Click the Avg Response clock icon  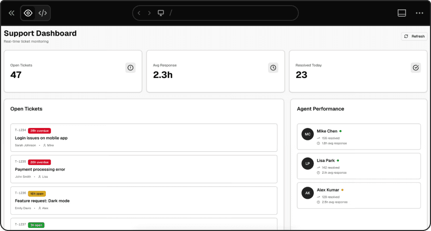tap(273, 68)
